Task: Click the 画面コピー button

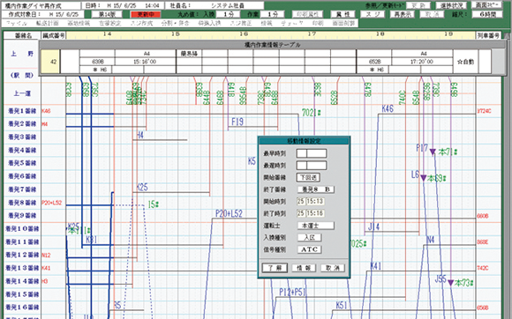Action: (x=486, y=5)
